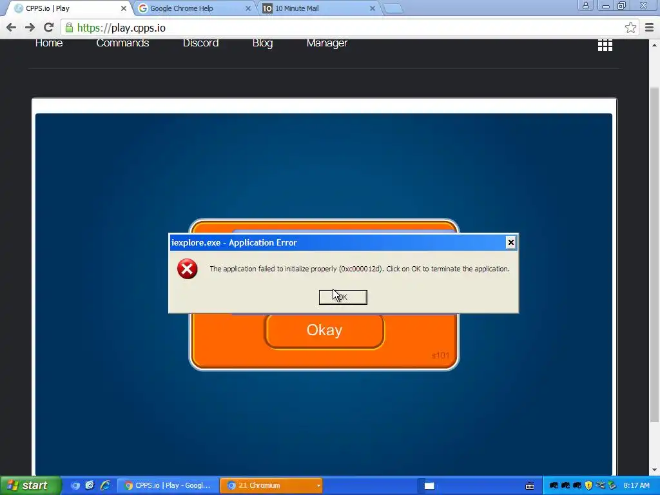Open a new tab
The width and height of the screenshot is (660, 495).
tap(393, 8)
